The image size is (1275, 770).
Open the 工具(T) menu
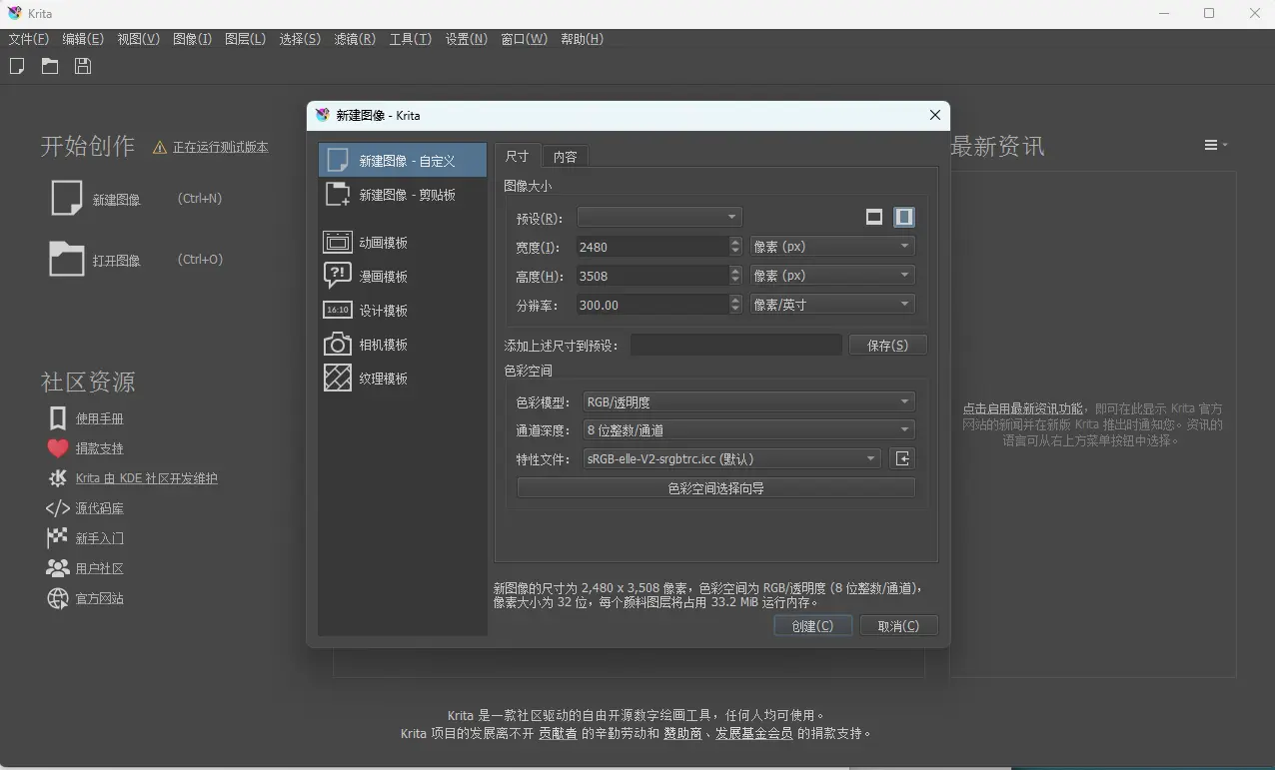click(x=410, y=39)
